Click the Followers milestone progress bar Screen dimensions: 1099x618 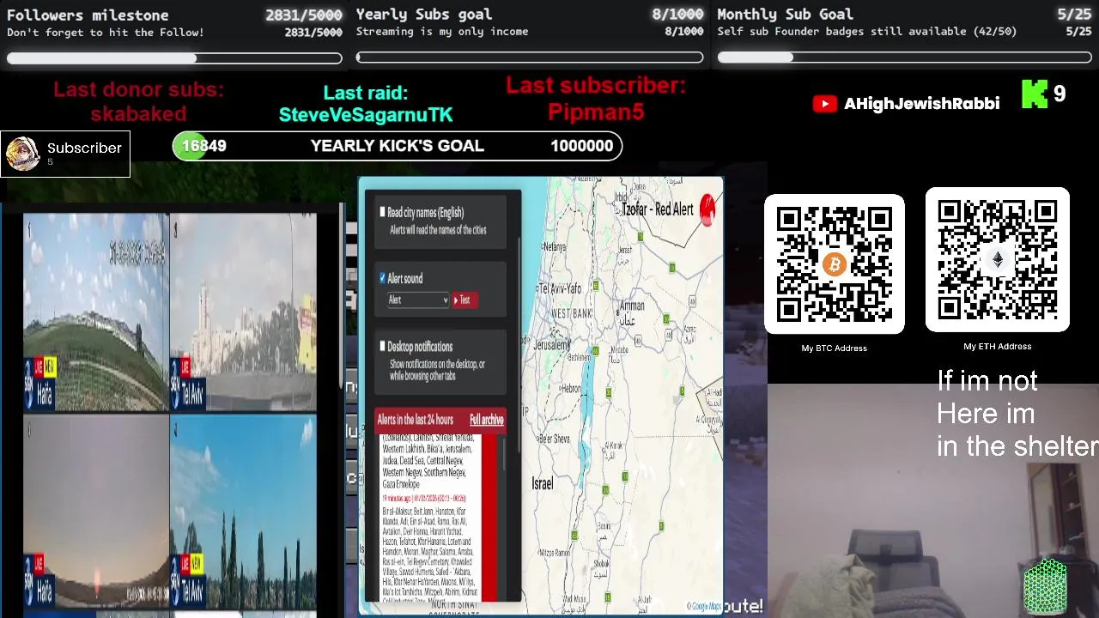[174, 58]
